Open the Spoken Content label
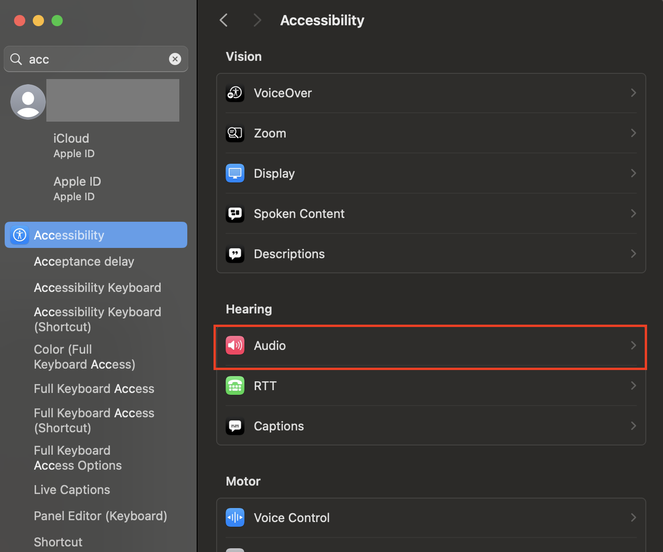 (299, 214)
